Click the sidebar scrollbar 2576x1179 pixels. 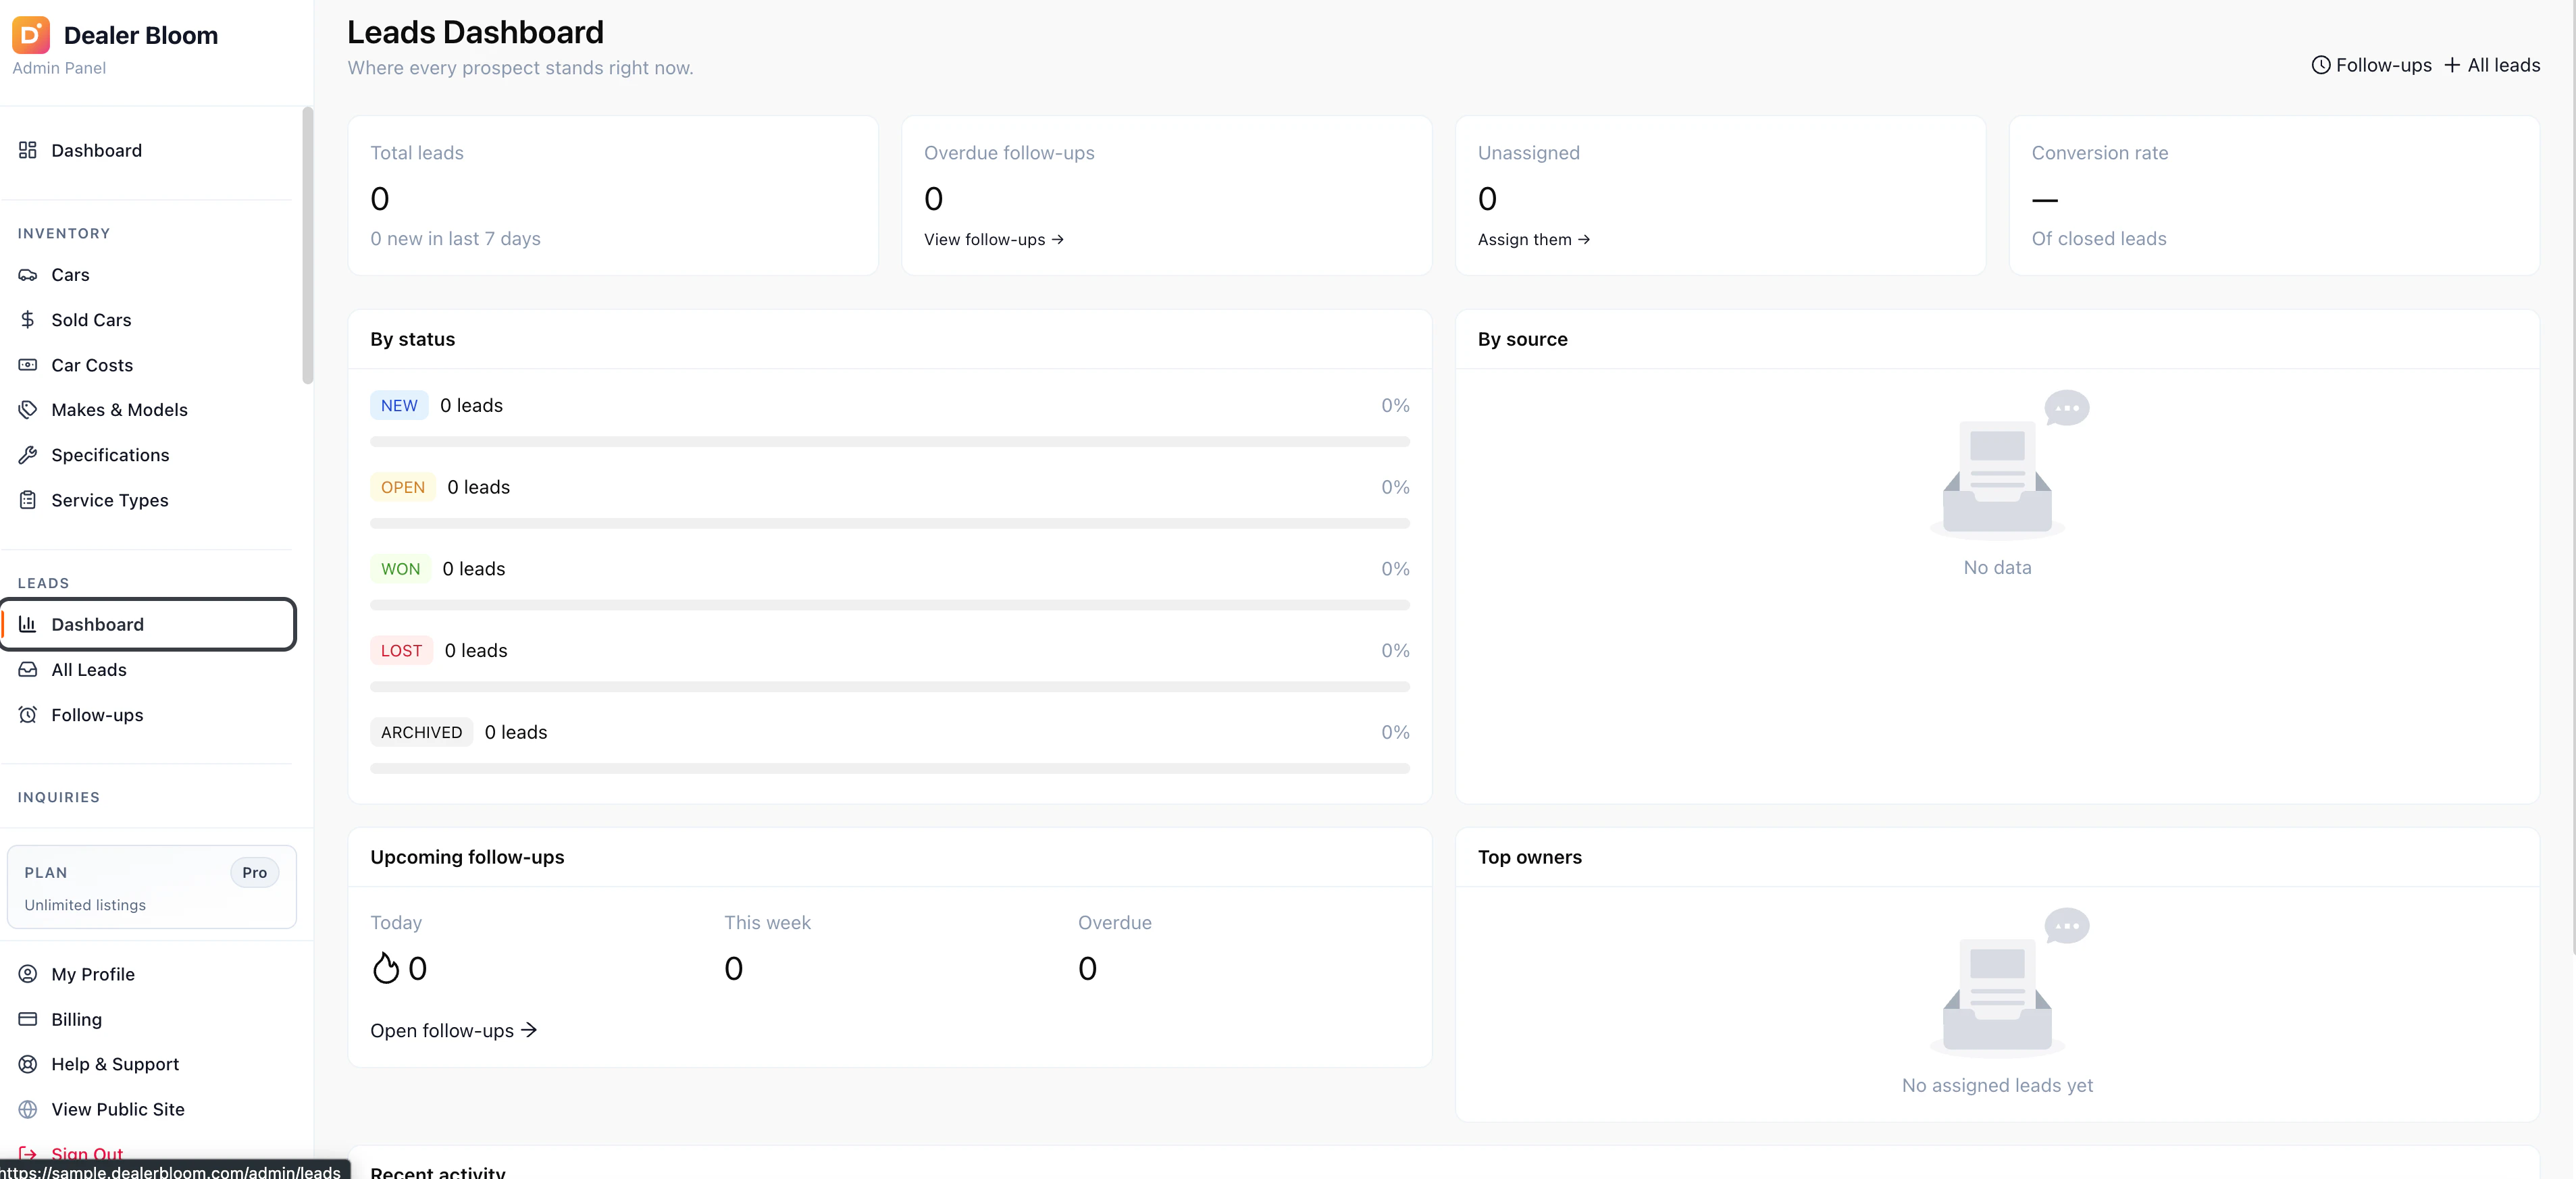(x=307, y=245)
